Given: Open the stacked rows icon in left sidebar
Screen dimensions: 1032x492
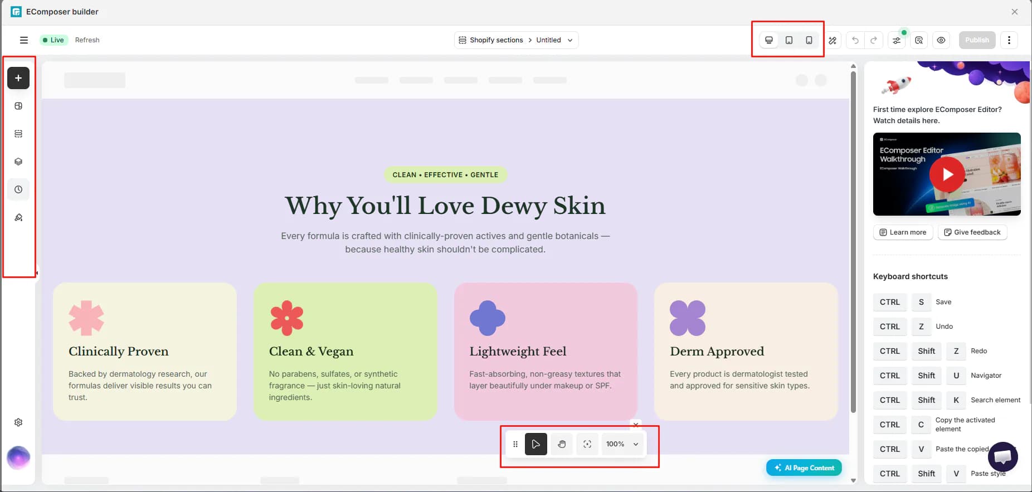Looking at the screenshot, I should click(x=18, y=134).
